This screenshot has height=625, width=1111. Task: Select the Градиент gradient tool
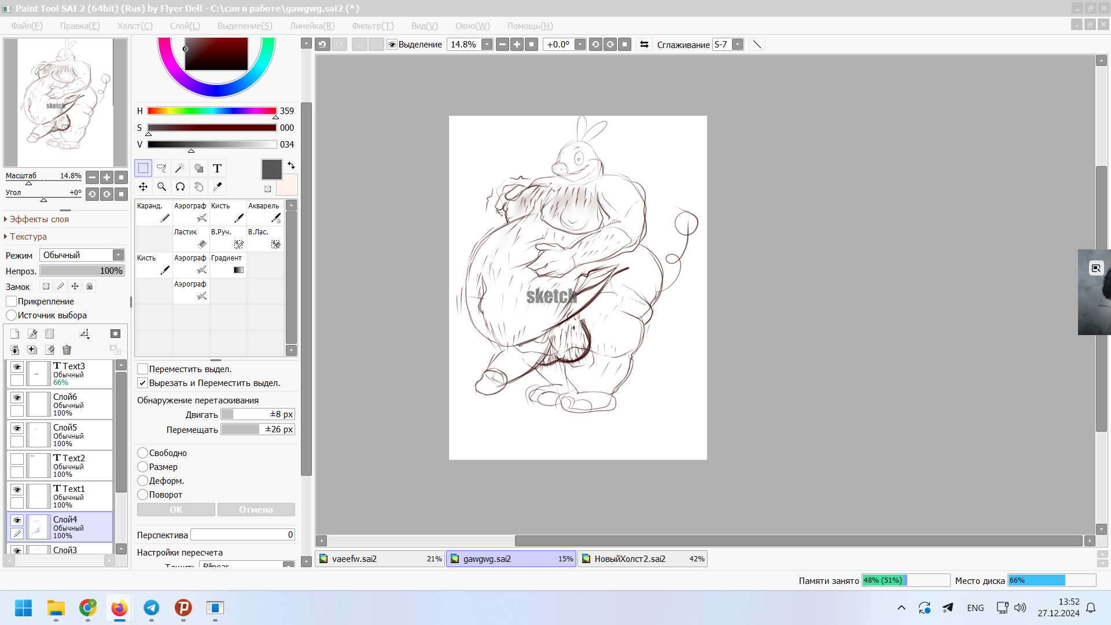[x=228, y=264]
